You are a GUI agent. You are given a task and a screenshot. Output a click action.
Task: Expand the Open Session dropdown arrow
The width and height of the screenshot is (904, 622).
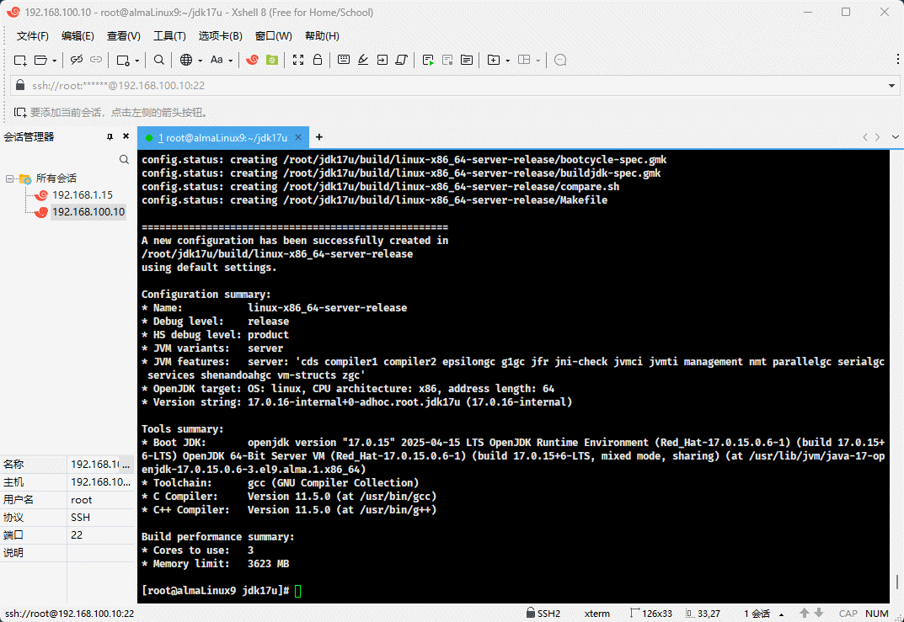(x=54, y=61)
